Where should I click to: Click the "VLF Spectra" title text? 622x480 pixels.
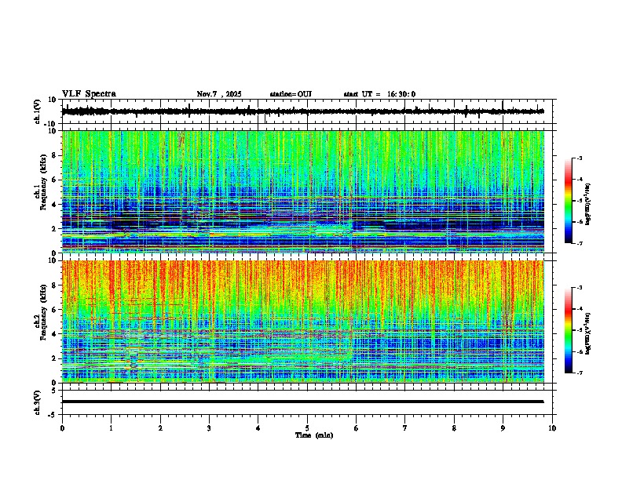point(89,94)
